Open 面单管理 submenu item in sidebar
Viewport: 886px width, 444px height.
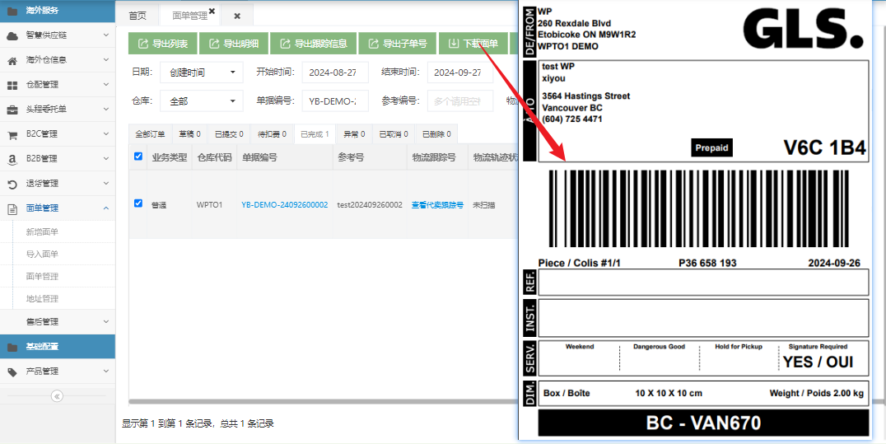coord(42,277)
